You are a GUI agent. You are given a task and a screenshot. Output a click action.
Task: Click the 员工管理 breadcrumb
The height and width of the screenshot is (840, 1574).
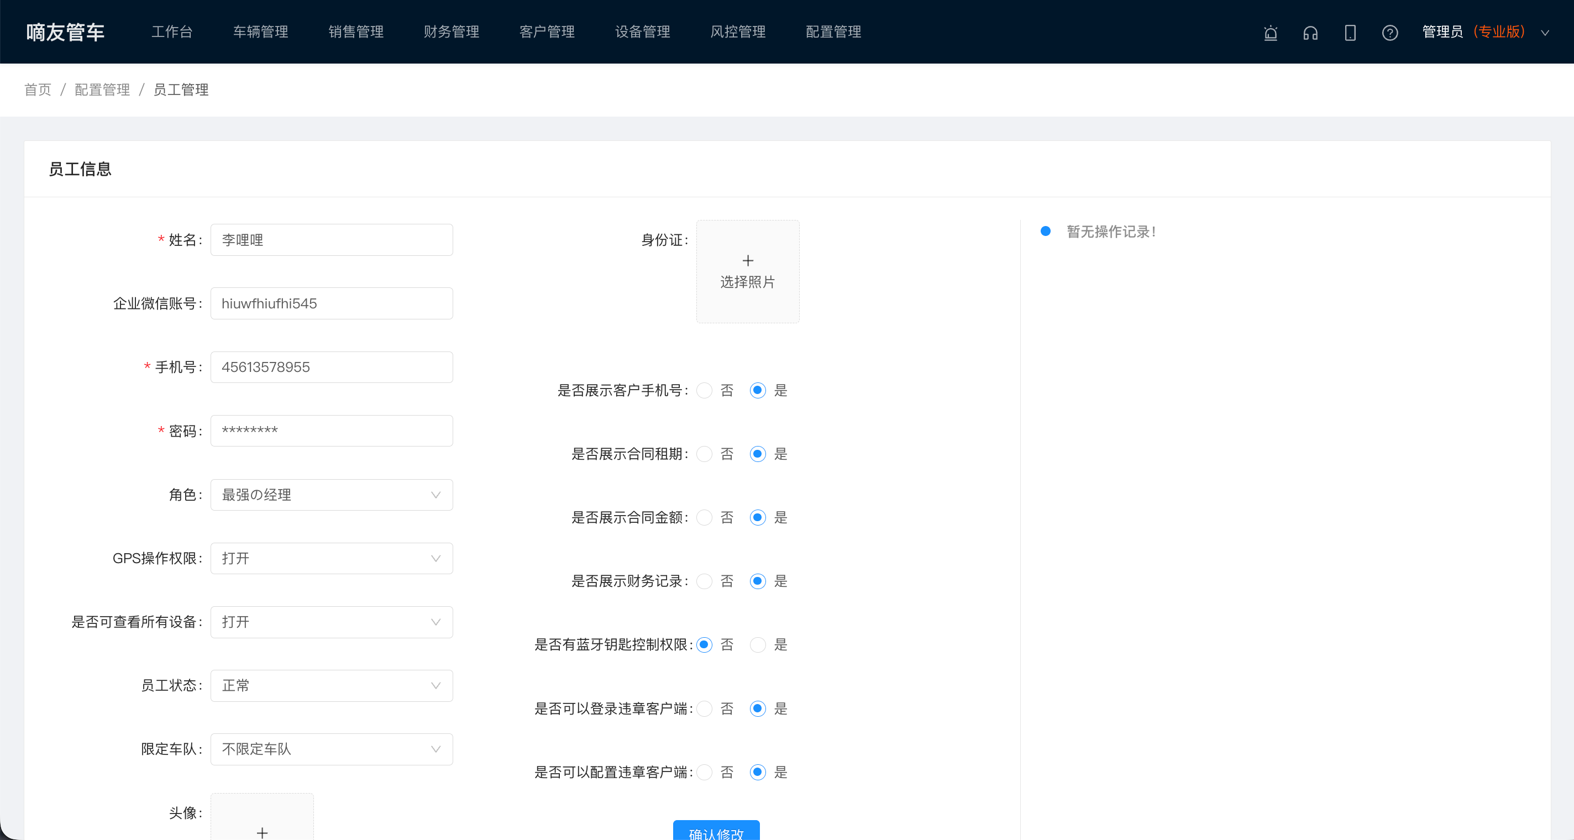click(x=181, y=90)
